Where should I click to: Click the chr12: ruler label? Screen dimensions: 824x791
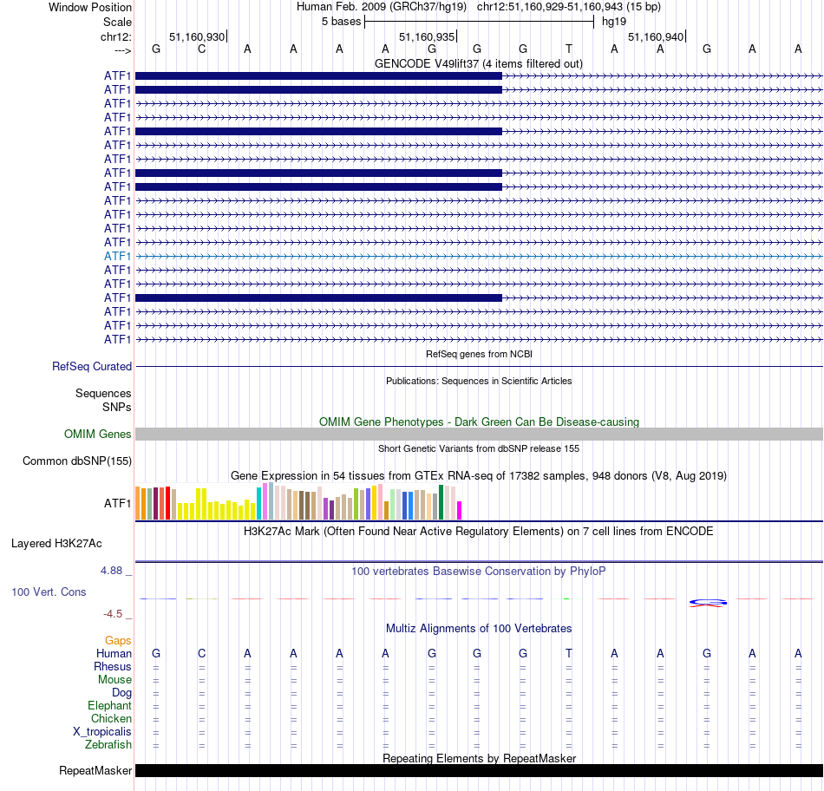pyautogui.click(x=115, y=36)
